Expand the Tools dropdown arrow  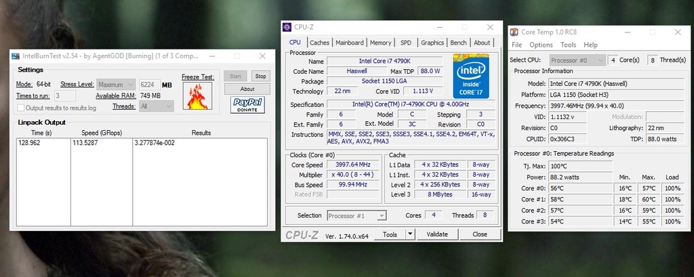(410, 234)
